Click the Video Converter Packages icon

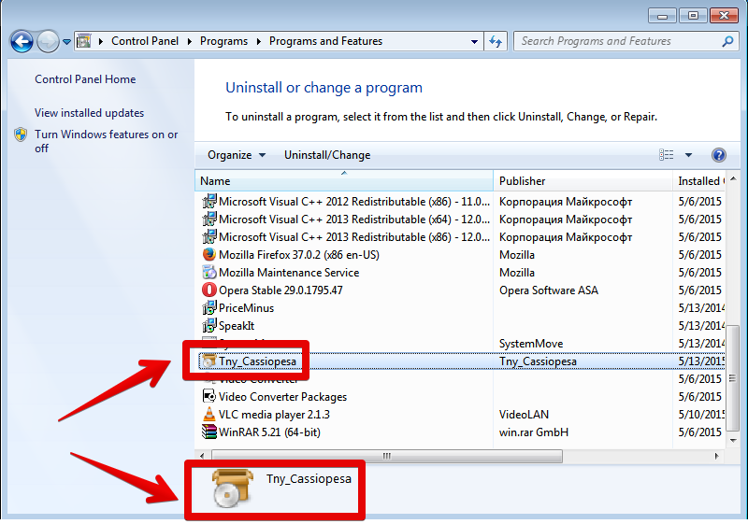(209, 397)
